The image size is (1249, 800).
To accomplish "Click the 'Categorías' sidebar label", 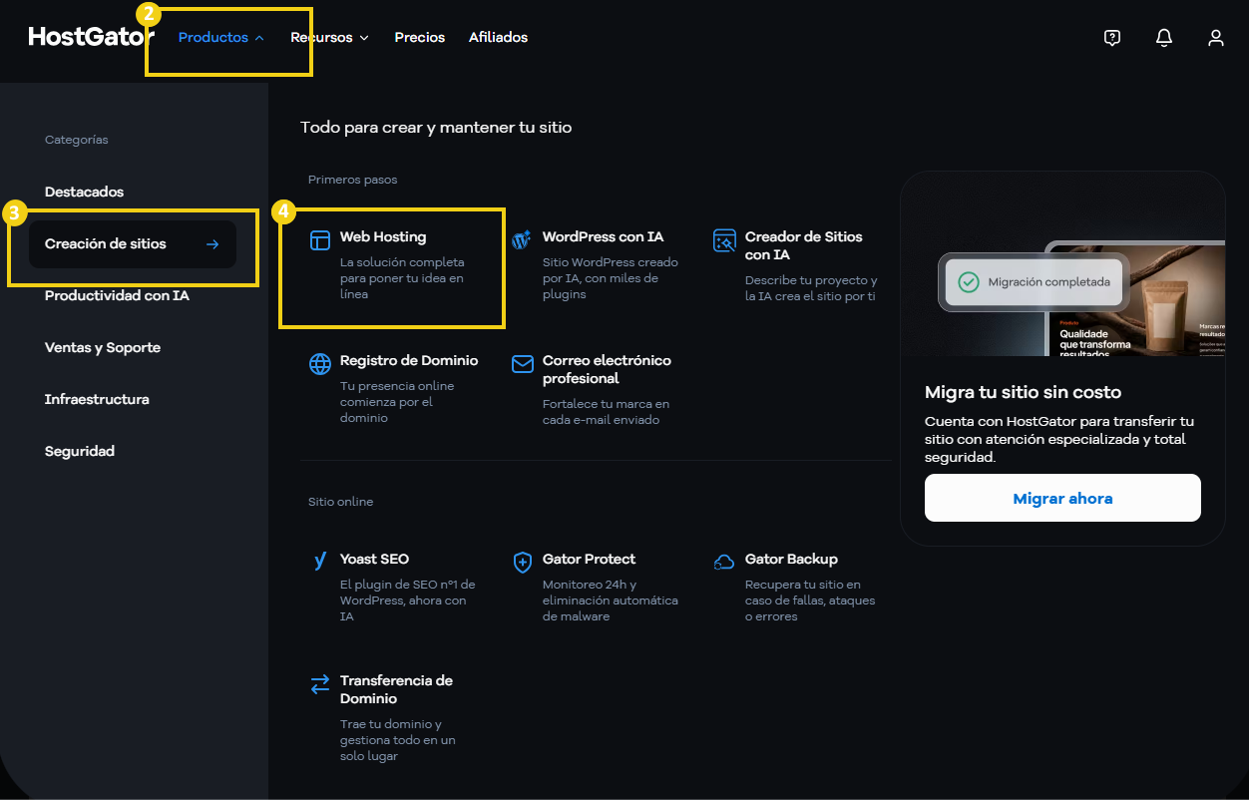I will click(x=76, y=140).
